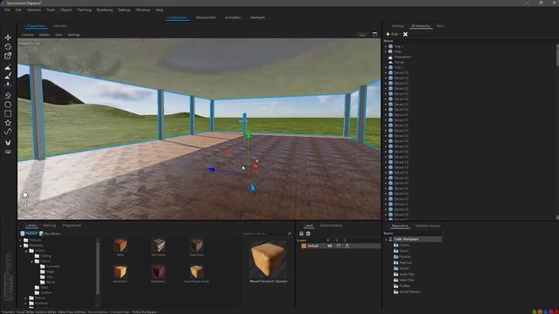The image size is (559, 314).
Task: Collapse the Indoor folder in library tree
Action: click(x=26, y=250)
